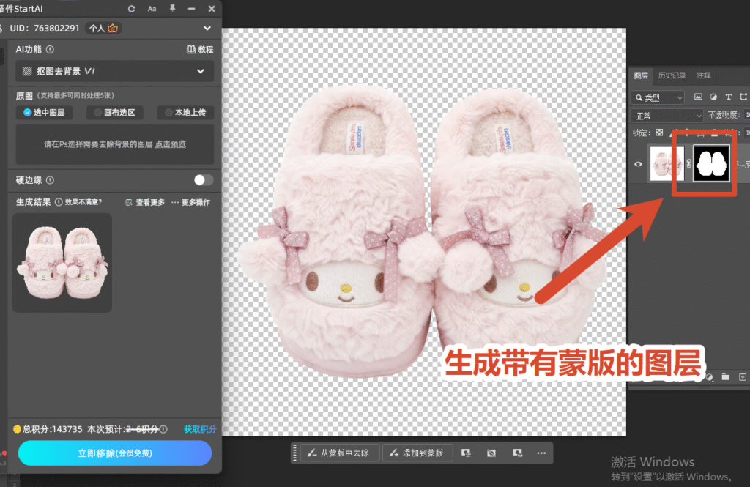Toggle the layer visibility eye icon
The height and width of the screenshot is (487, 750).
coord(638,164)
